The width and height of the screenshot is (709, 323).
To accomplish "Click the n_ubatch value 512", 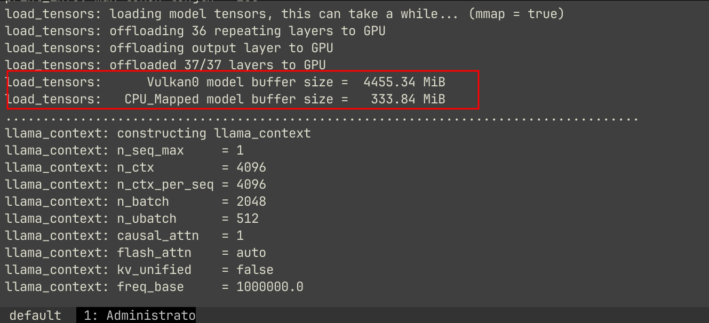I will point(248,219).
